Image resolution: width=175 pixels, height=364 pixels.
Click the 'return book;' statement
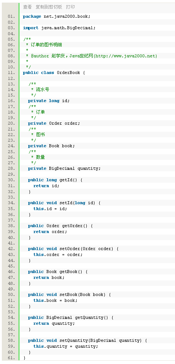pyautogui.click(x=49, y=277)
